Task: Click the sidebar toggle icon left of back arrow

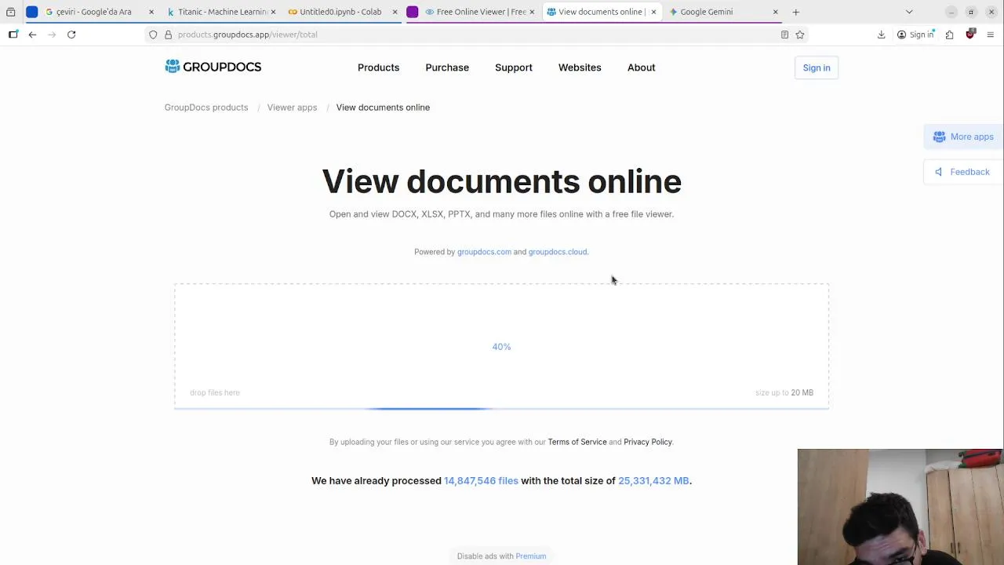Action: (13, 35)
